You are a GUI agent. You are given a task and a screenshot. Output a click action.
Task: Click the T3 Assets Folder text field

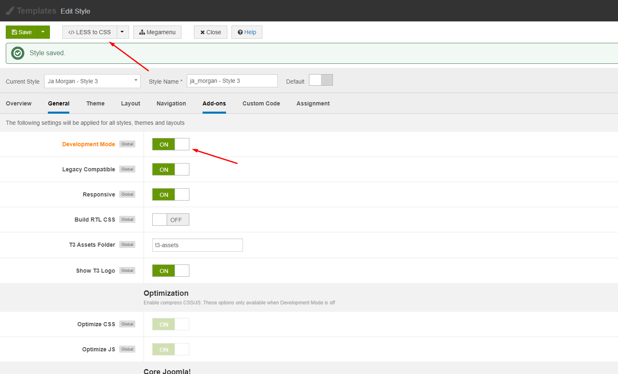(198, 245)
